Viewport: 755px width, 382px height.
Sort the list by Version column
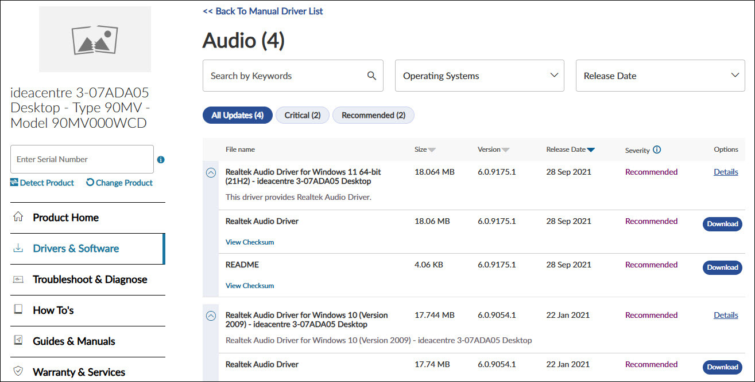tap(493, 149)
